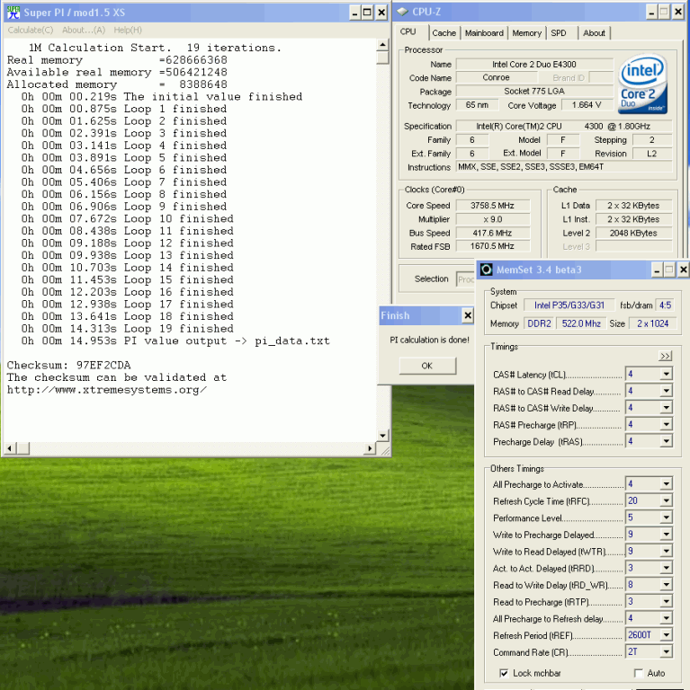Viewport: 690px width, 690px height.
Task: Click the Chipset Intel P35/G33/G31 field
Action: [x=569, y=305]
